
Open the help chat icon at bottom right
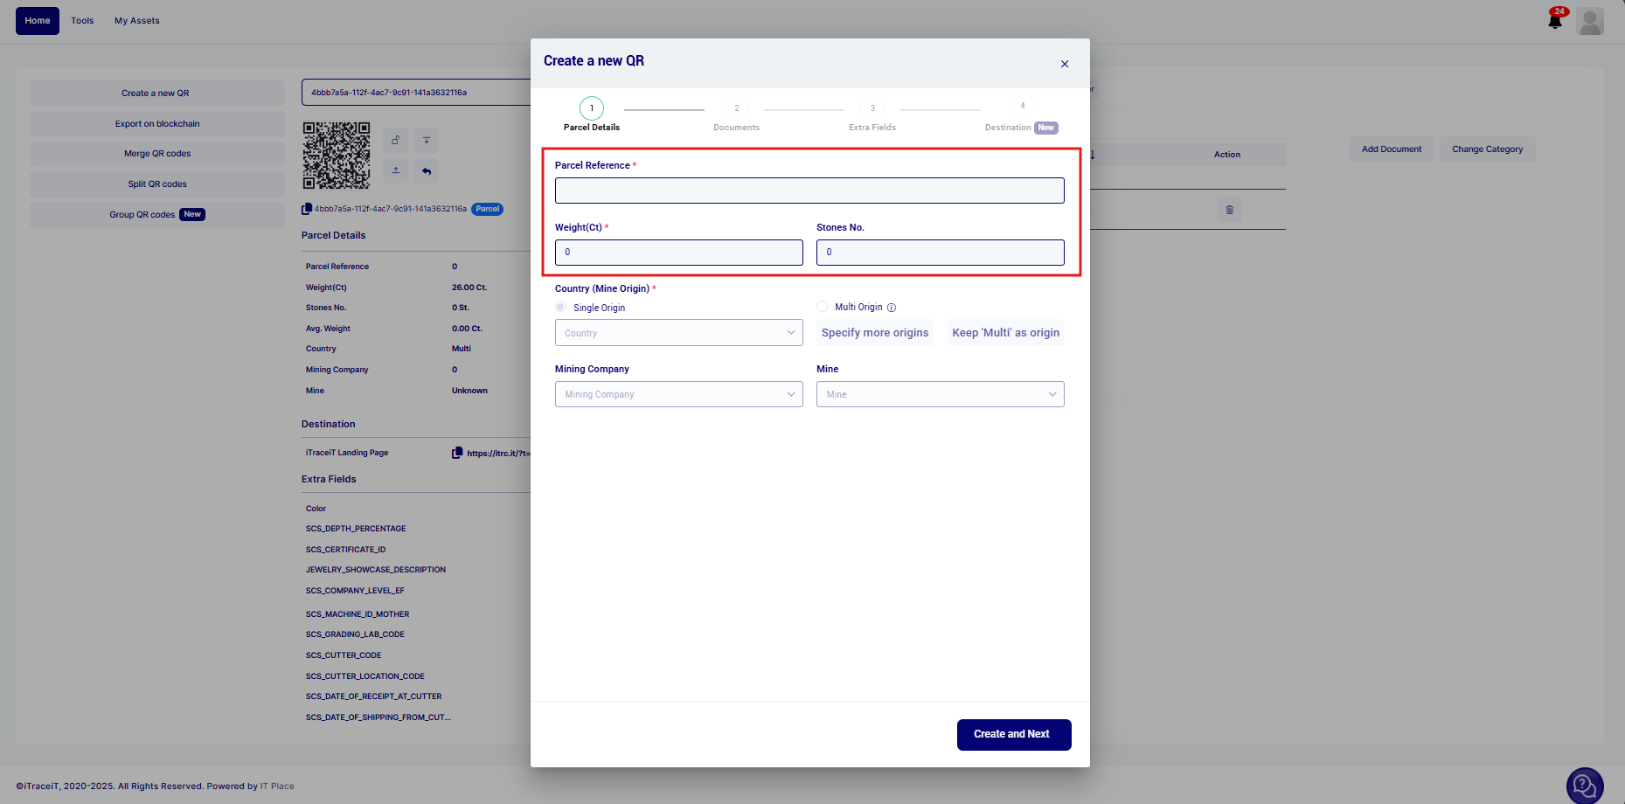click(x=1584, y=785)
